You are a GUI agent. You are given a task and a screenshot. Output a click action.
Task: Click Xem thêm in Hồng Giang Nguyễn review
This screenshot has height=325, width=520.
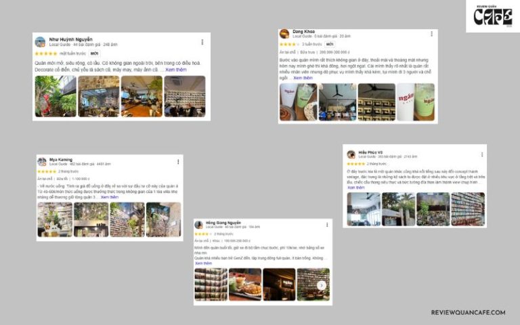(203, 263)
